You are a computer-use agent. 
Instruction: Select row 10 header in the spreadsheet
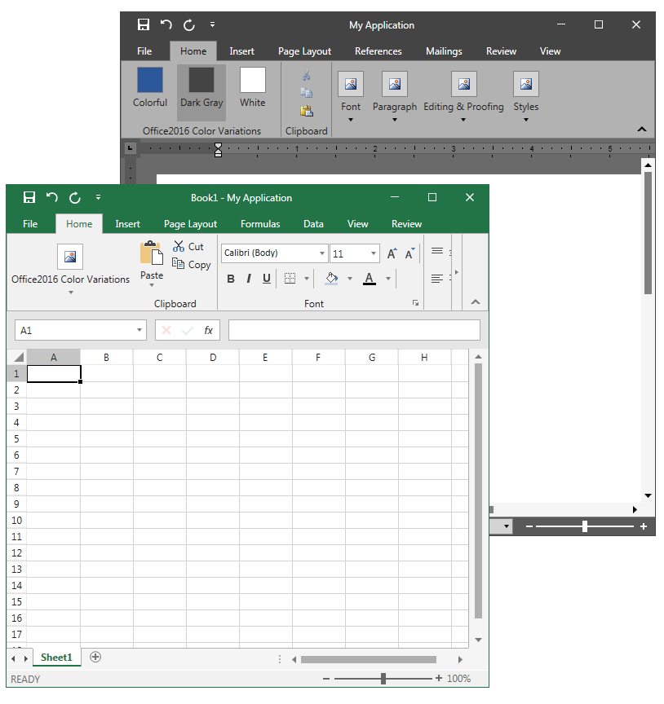tap(16, 521)
